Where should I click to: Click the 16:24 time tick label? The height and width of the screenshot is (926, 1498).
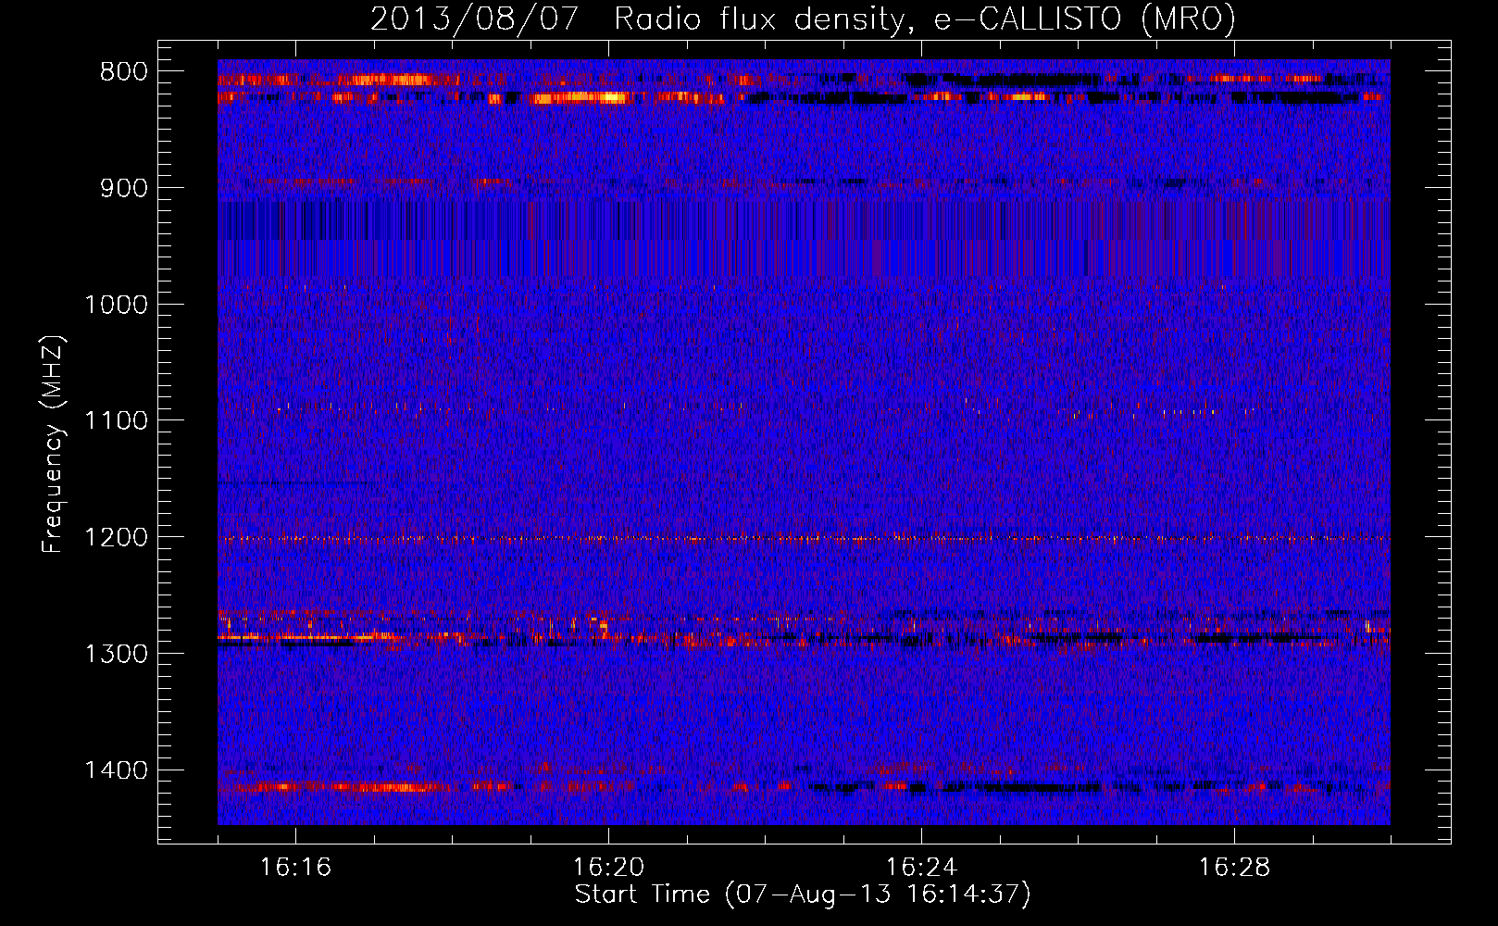(x=921, y=868)
